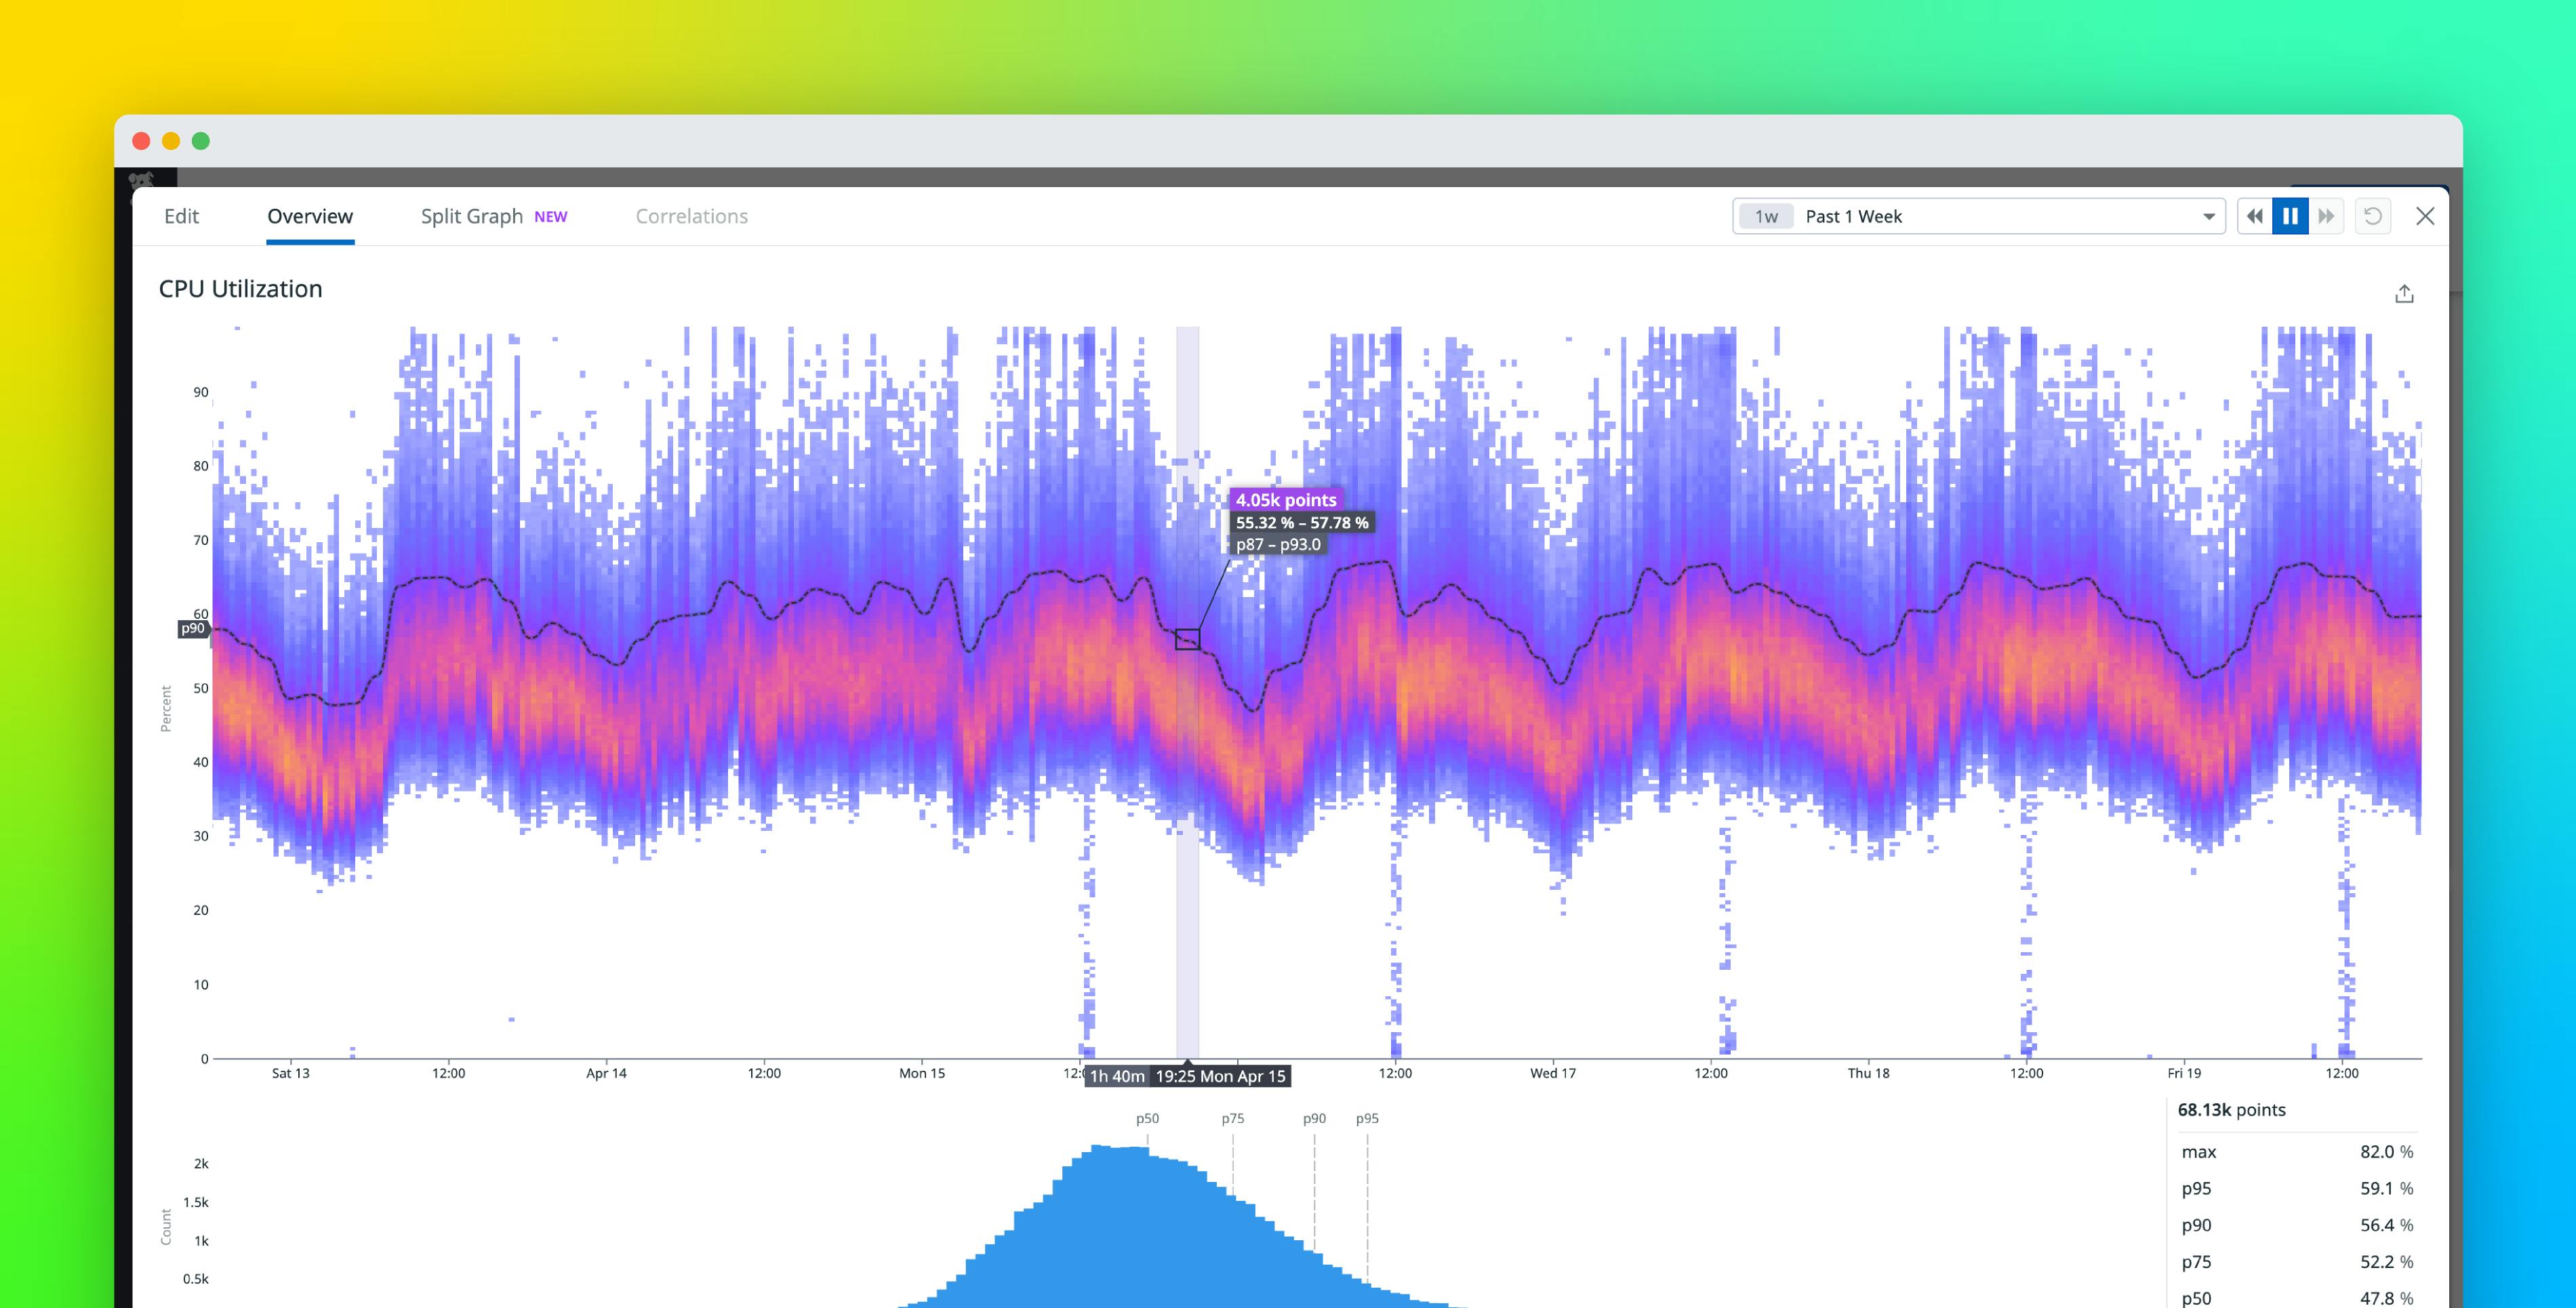Step backward in time using rewind arrows
Image resolution: width=2576 pixels, height=1308 pixels.
coord(2255,216)
